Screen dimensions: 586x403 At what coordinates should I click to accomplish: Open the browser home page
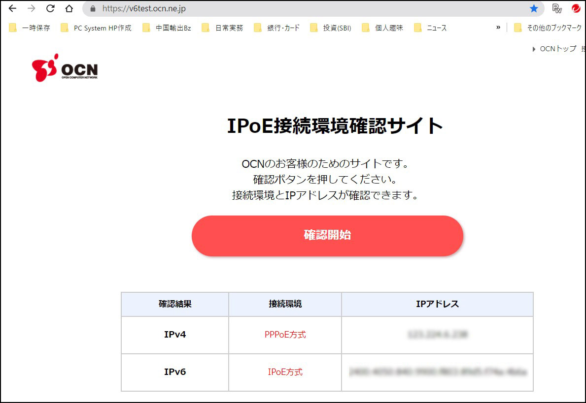click(69, 8)
